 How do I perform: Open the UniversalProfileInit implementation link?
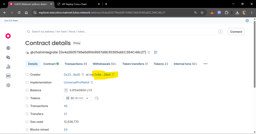77,83
